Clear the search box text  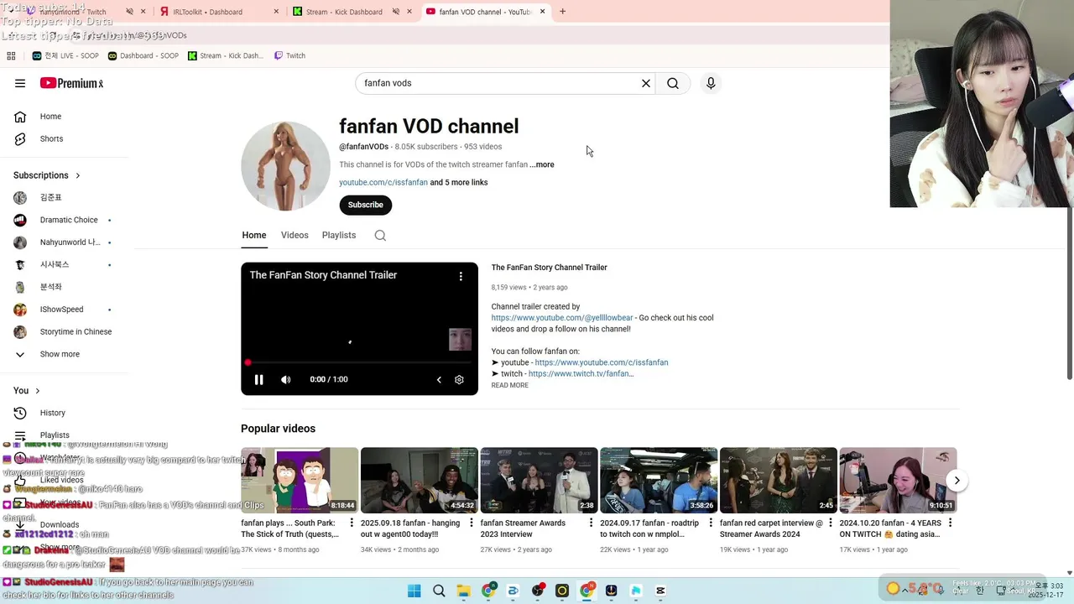pyautogui.click(x=646, y=83)
